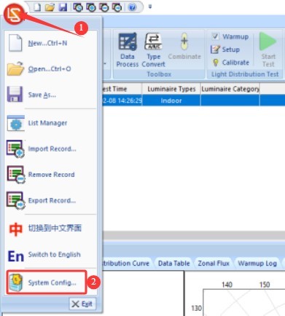The image size is (285, 316).
Task: Switch to the Distribution Curve tab
Action: coord(126,264)
